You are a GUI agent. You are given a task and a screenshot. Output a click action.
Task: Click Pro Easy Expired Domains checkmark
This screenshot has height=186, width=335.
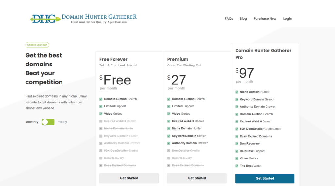pyautogui.click(x=237, y=137)
